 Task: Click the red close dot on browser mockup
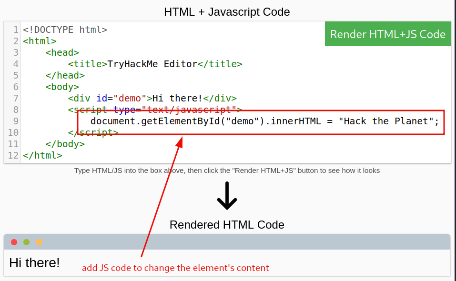[14, 242]
